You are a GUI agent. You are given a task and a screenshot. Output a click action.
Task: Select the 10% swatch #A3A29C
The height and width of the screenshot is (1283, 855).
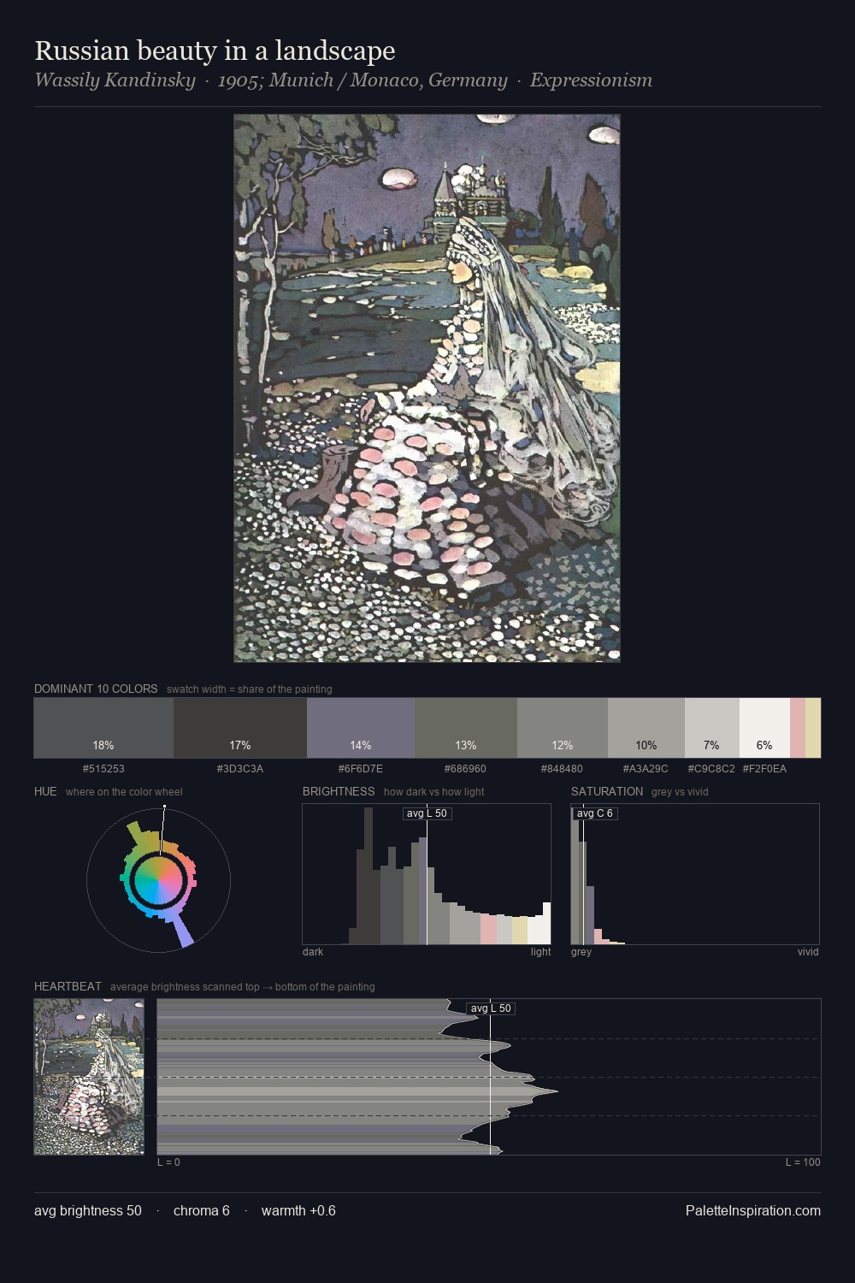(x=646, y=728)
